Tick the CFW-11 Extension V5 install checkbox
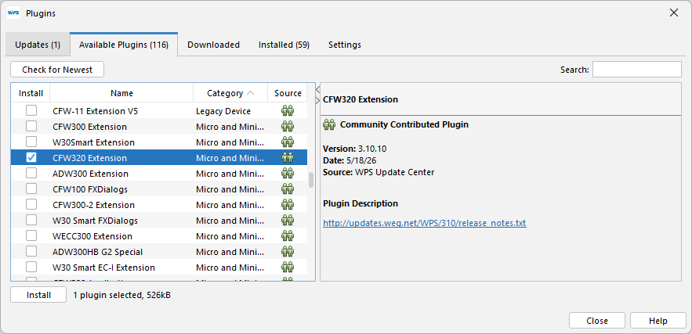The width and height of the screenshot is (692, 334). point(31,110)
